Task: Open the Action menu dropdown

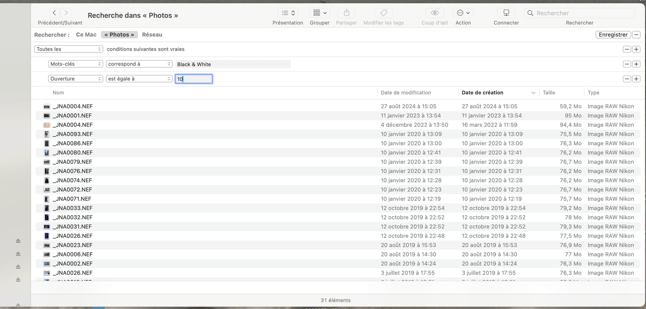Action: point(463,13)
